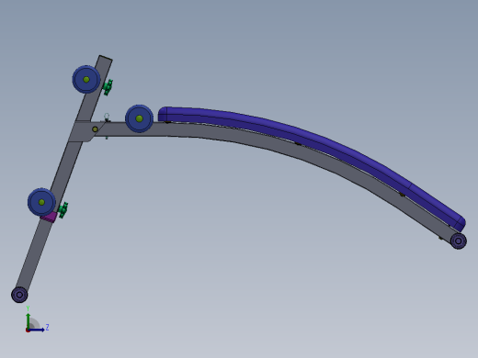478x358 pixels.
Task: Click the green knob near lower roller
Action: click(63, 210)
